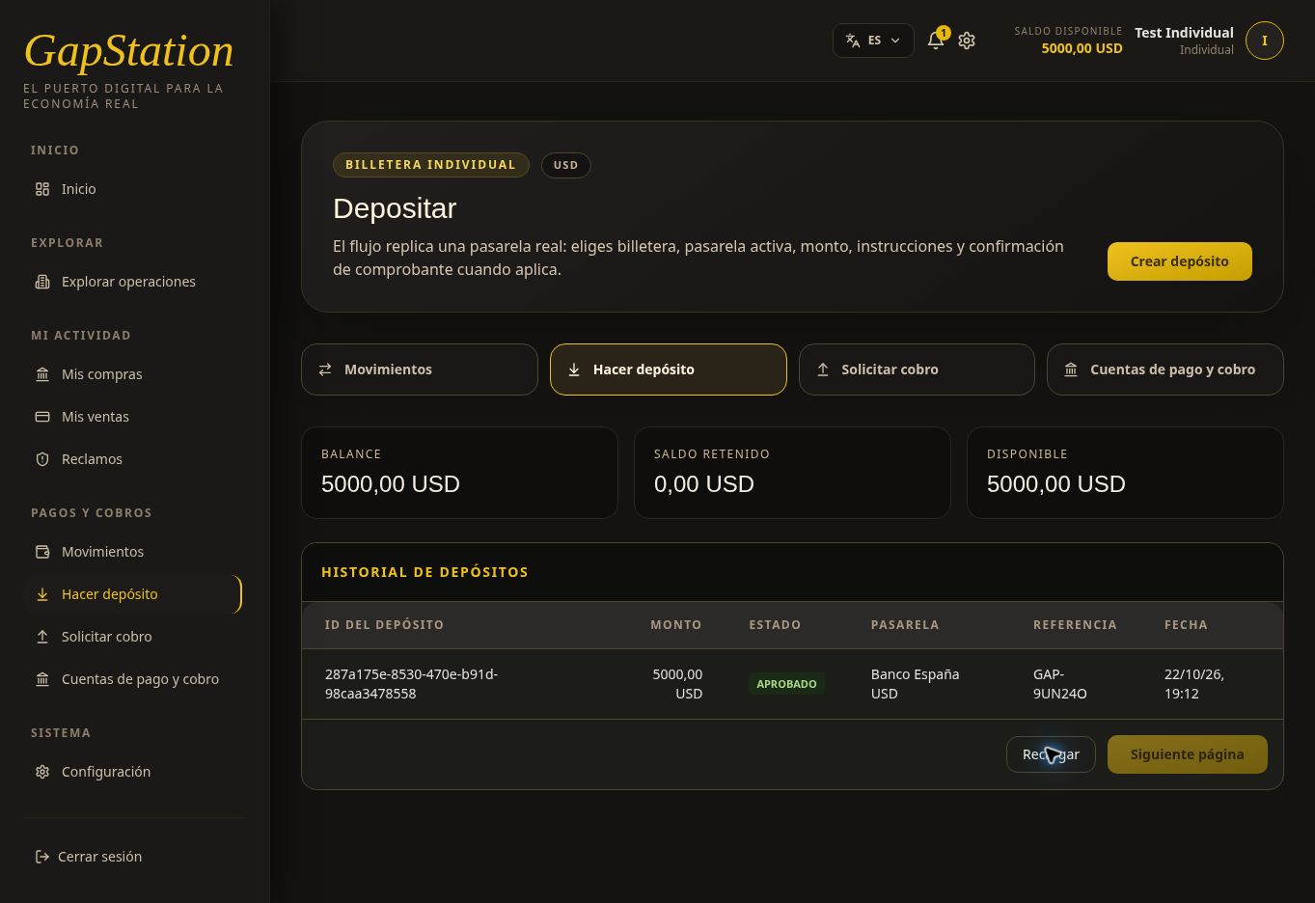
Task: Click the Mis compras bank icon
Action: tap(42, 374)
